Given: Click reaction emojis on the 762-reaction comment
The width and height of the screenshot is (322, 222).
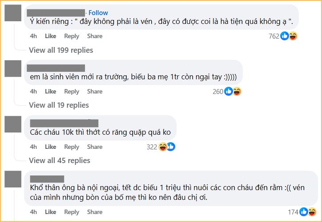Looking at the screenshot, I should pos(289,36).
